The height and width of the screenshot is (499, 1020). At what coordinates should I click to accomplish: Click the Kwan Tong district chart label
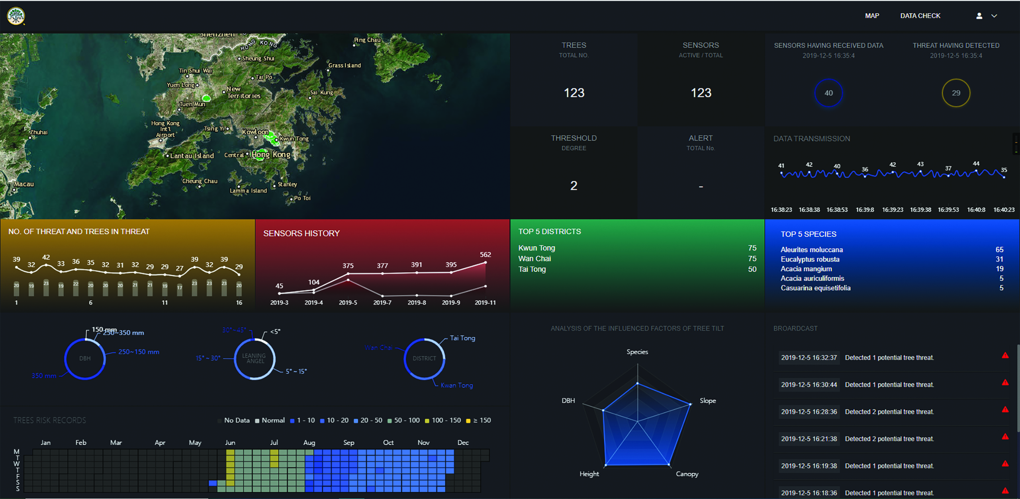457,385
